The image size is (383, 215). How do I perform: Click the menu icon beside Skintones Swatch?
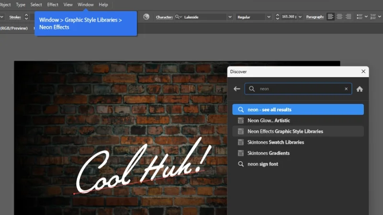point(241,142)
